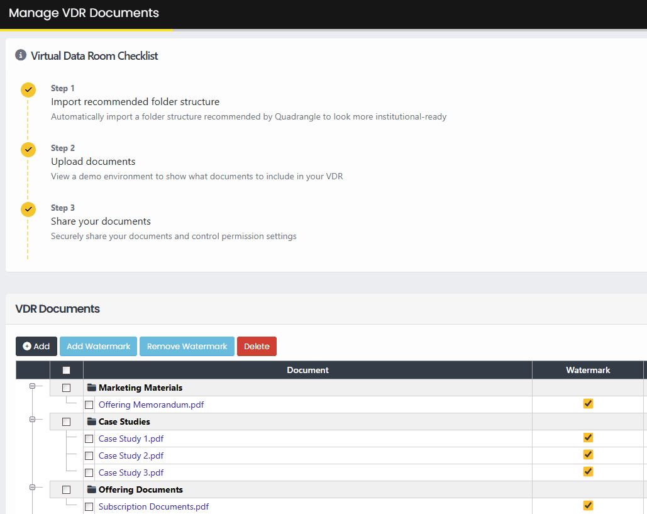Viewport: 647px width, 514px height.
Task: Select the Offering Memorandum.pdf checkbox
Action: pos(89,405)
